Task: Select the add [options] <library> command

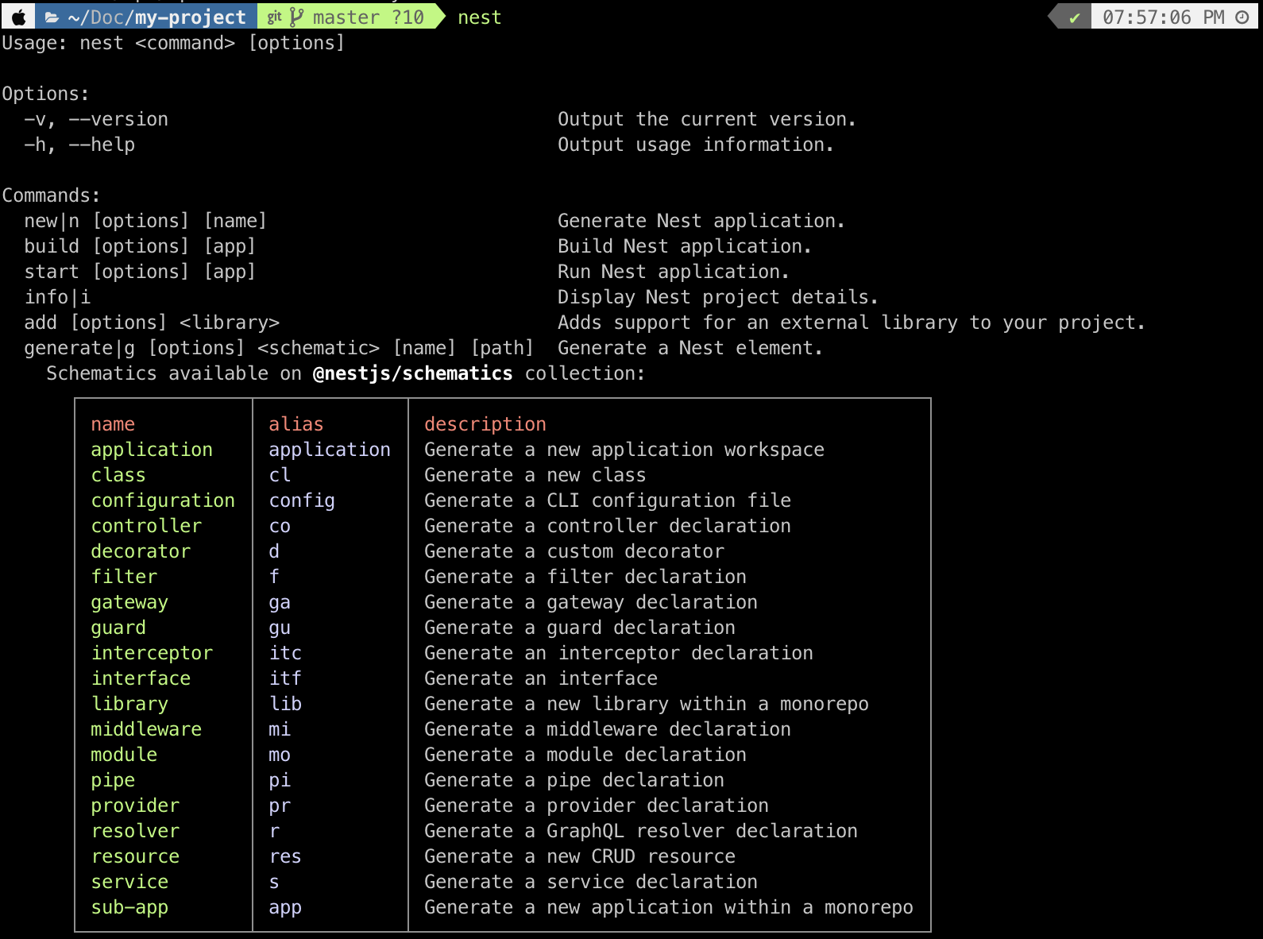Action: point(152,323)
